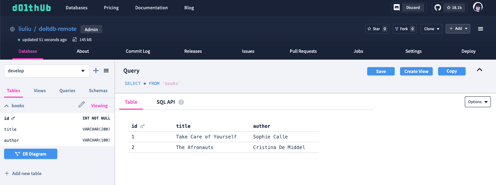Collapse the books table schema
The height and width of the screenshot is (185, 496).
click(x=7, y=106)
